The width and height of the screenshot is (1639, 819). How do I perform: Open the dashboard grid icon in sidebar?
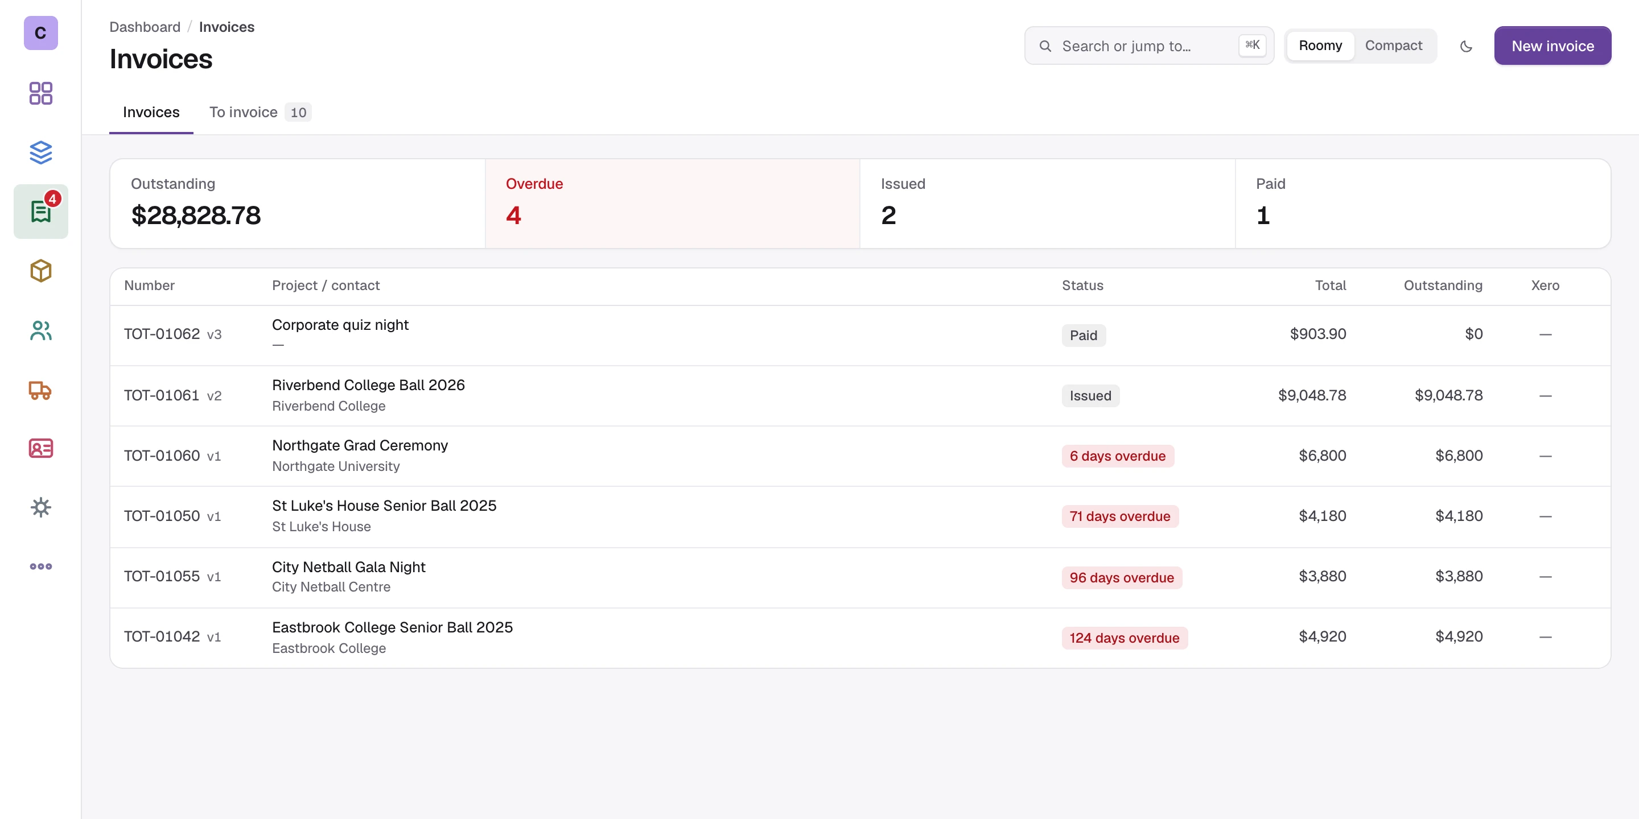pyautogui.click(x=41, y=93)
